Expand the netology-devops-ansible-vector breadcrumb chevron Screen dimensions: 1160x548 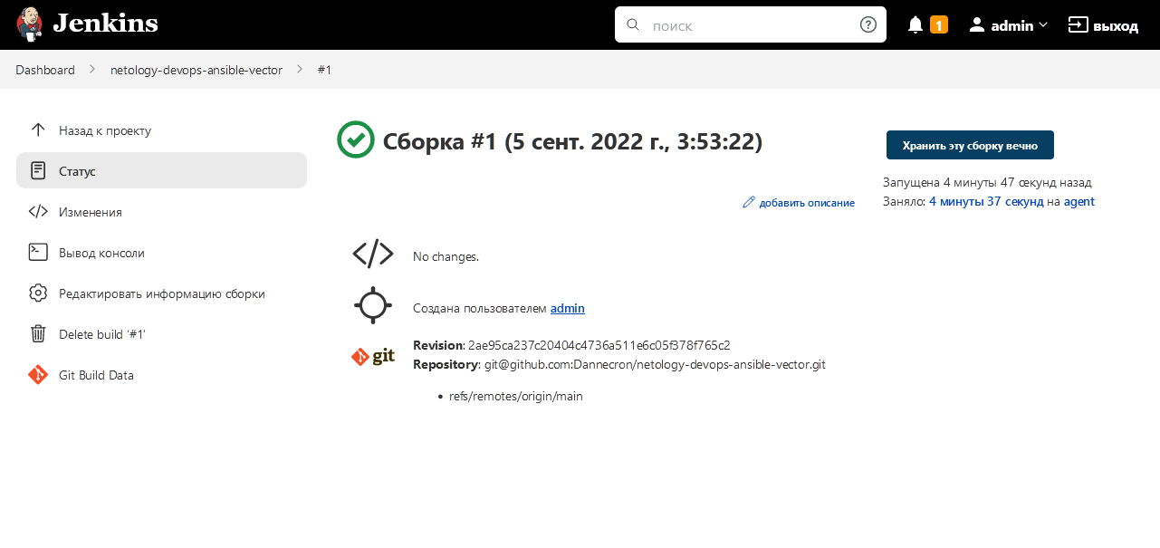coord(300,70)
